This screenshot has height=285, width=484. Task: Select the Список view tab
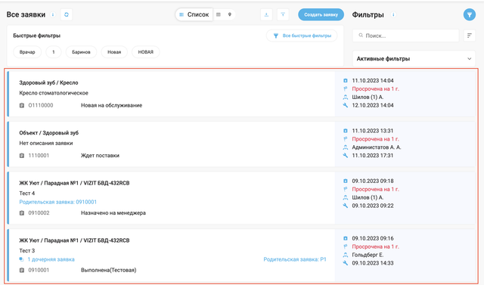click(194, 14)
